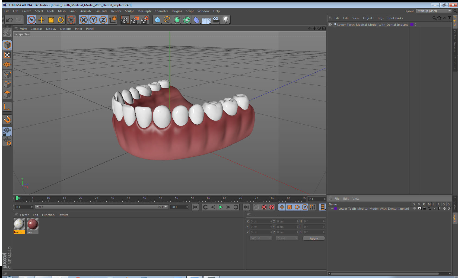Image resolution: width=458 pixels, height=278 pixels.
Task: Render the active view
Action: point(125,20)
